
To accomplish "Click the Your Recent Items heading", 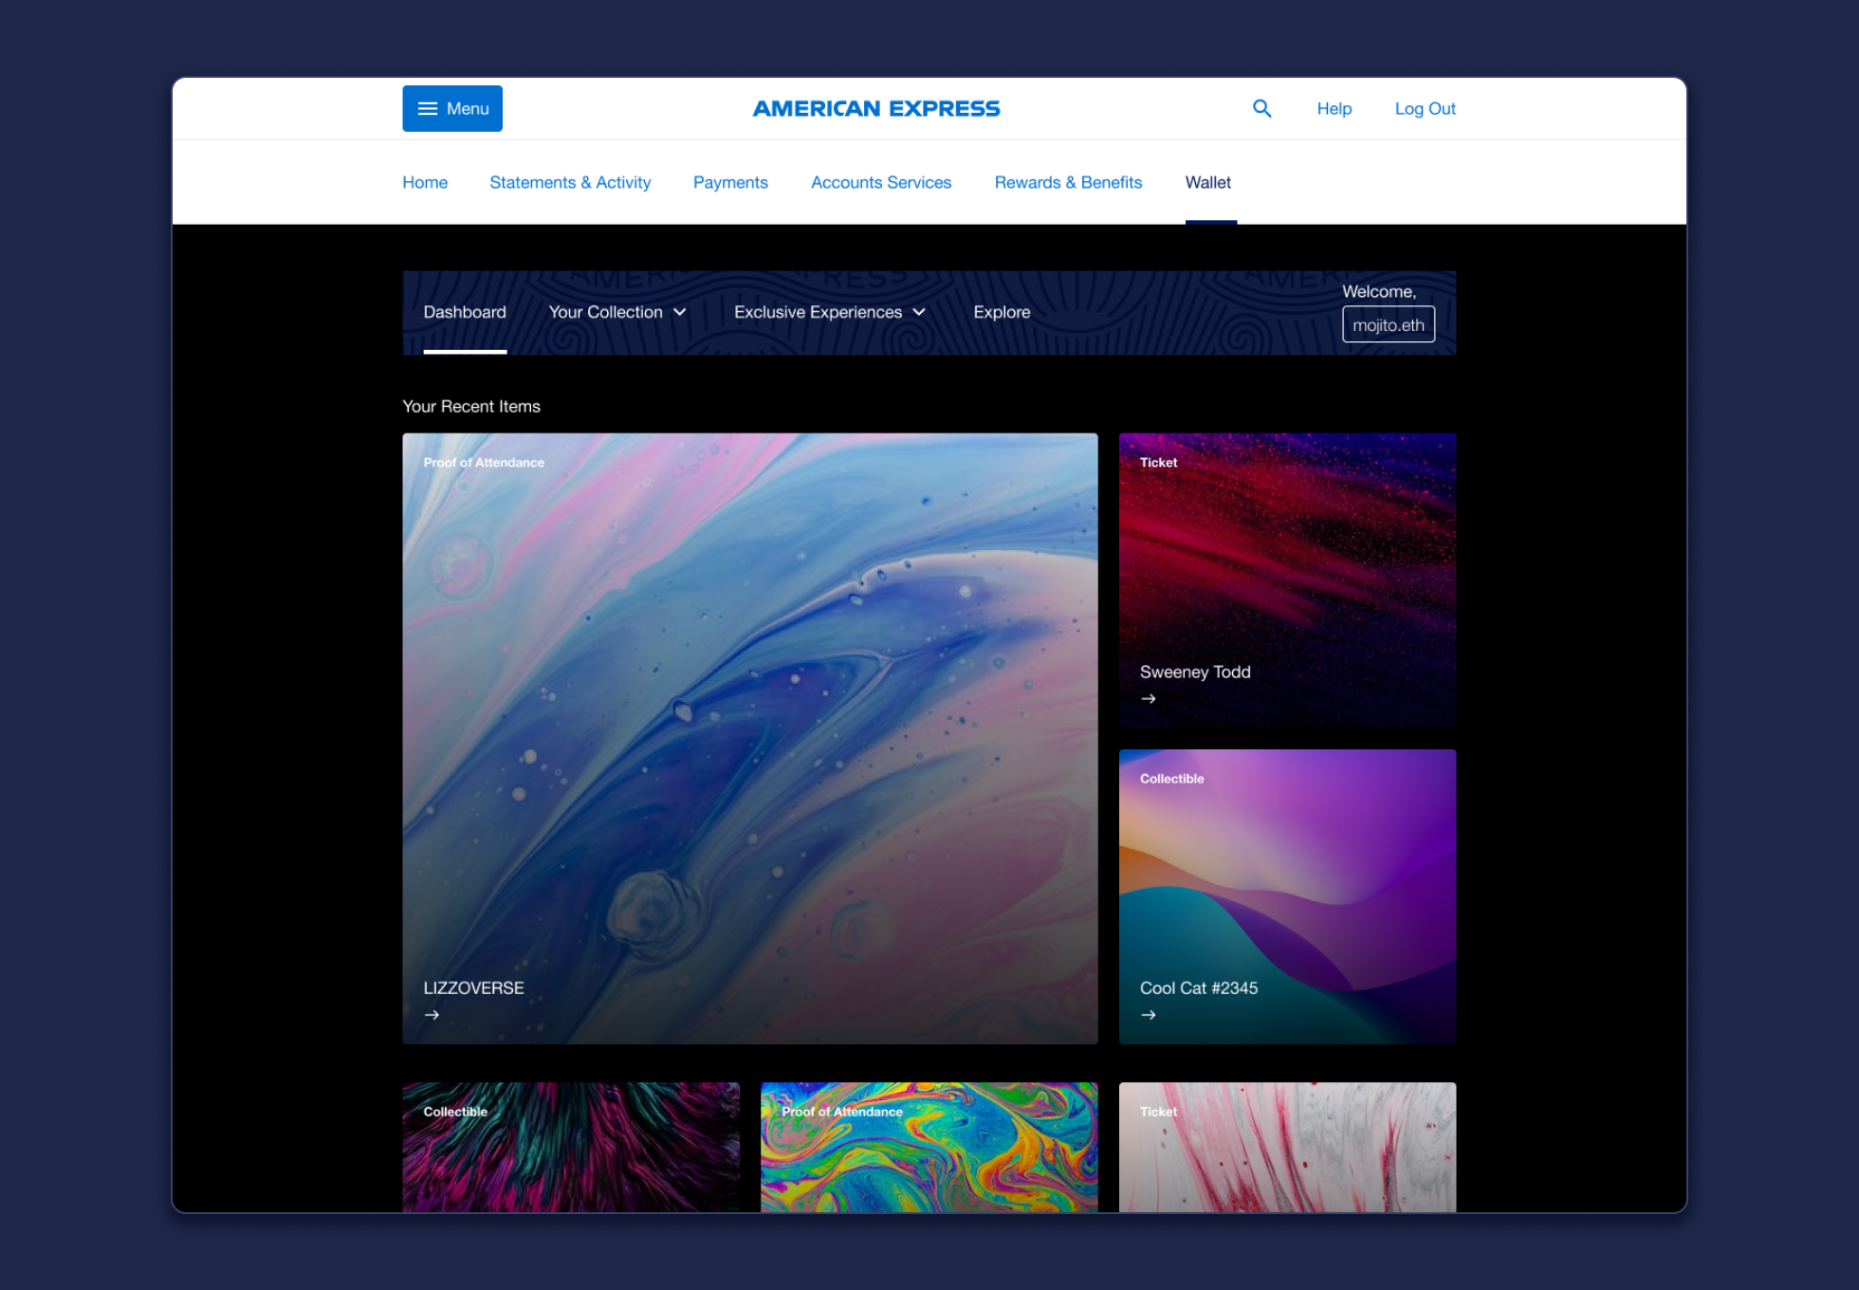I will (x=471, y=406).
